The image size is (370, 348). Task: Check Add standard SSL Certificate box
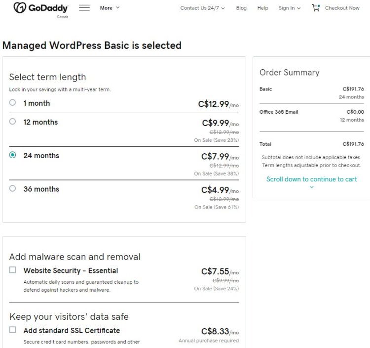12,330
